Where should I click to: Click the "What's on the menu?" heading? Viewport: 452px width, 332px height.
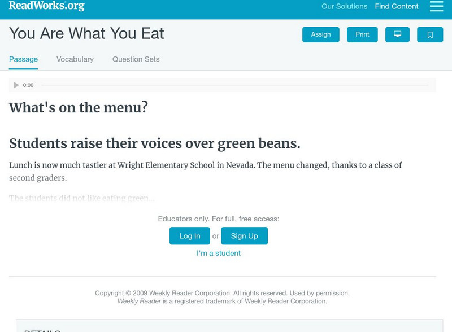click(x=79, y=107)
